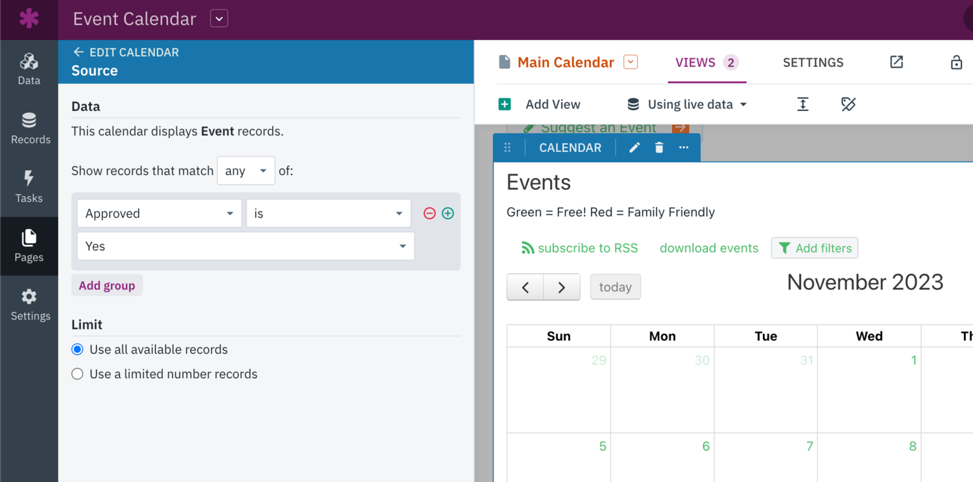Click the lock icon next to Settings
Screen dimensions: 973x482
click(x=956, y=62)
